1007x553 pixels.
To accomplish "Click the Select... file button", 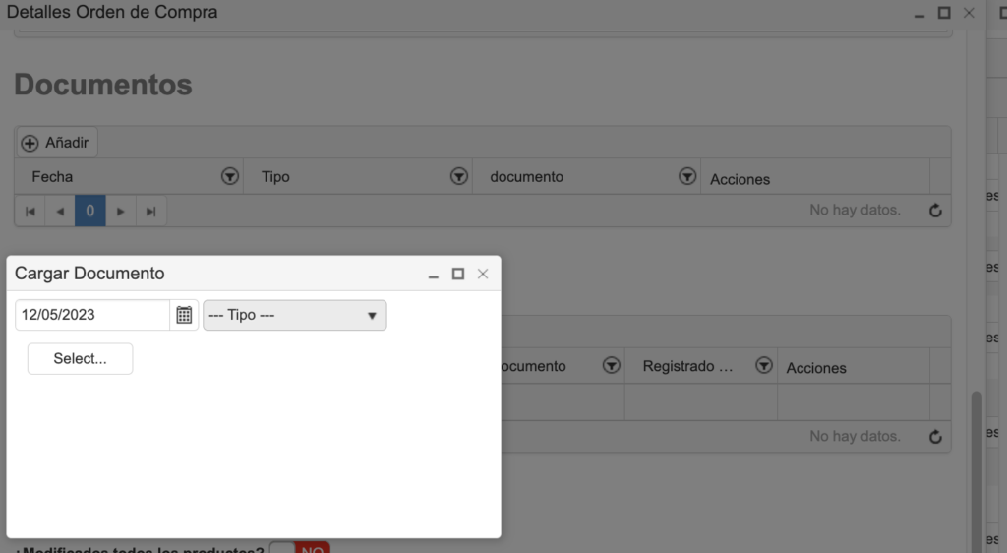I will point(80,359).
